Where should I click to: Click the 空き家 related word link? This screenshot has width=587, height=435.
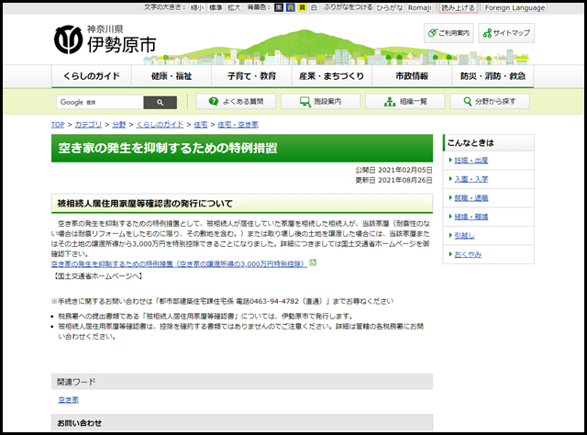pyautogui.click(x=68, y=400)
